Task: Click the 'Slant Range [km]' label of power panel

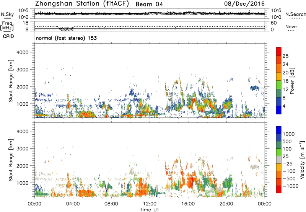Action: [11, 81]
